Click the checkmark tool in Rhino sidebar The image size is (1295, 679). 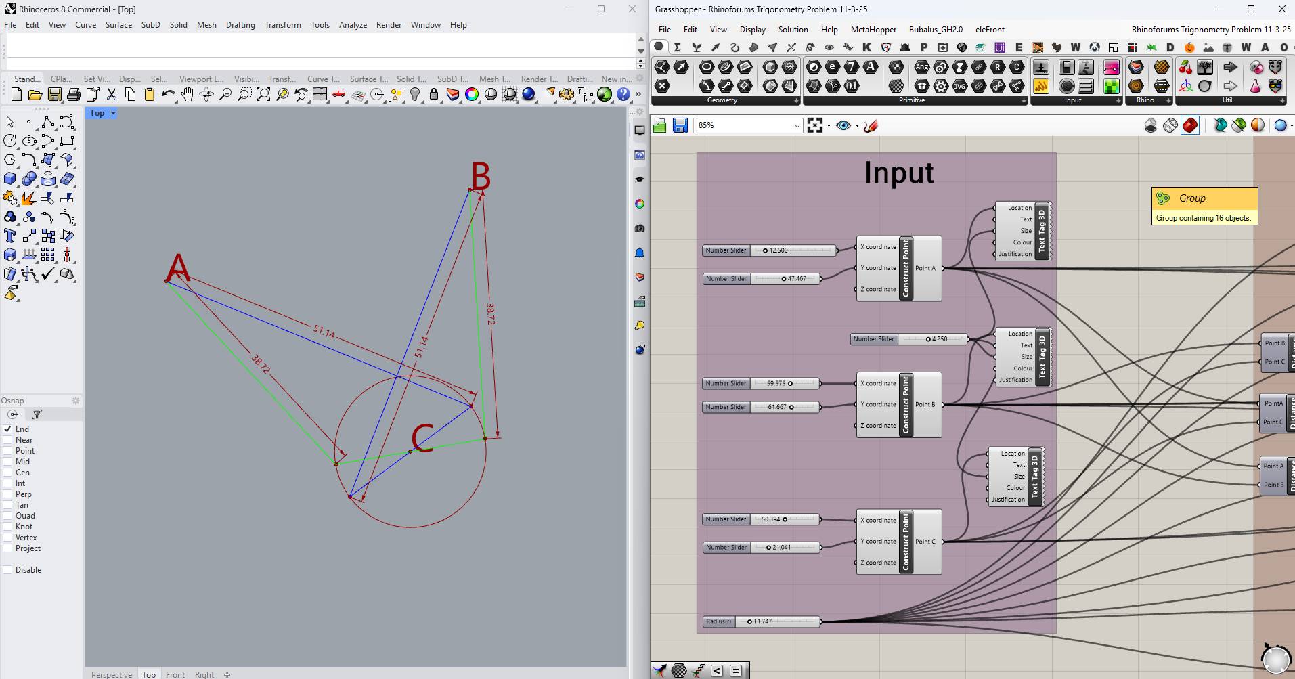[48, 273]
